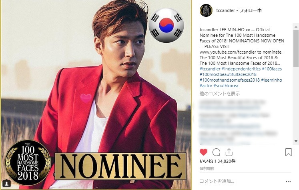Click the red heart like icon
The height and width of the screenshot is (190, 299).
[203, 152]
